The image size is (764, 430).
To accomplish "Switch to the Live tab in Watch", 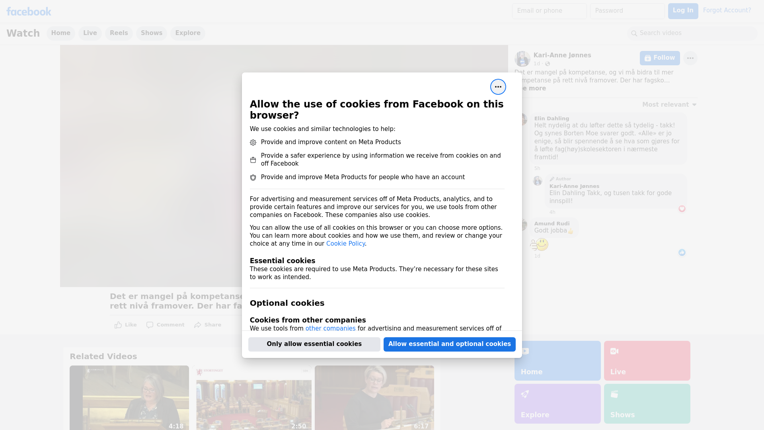I will (x=90, y=33).
